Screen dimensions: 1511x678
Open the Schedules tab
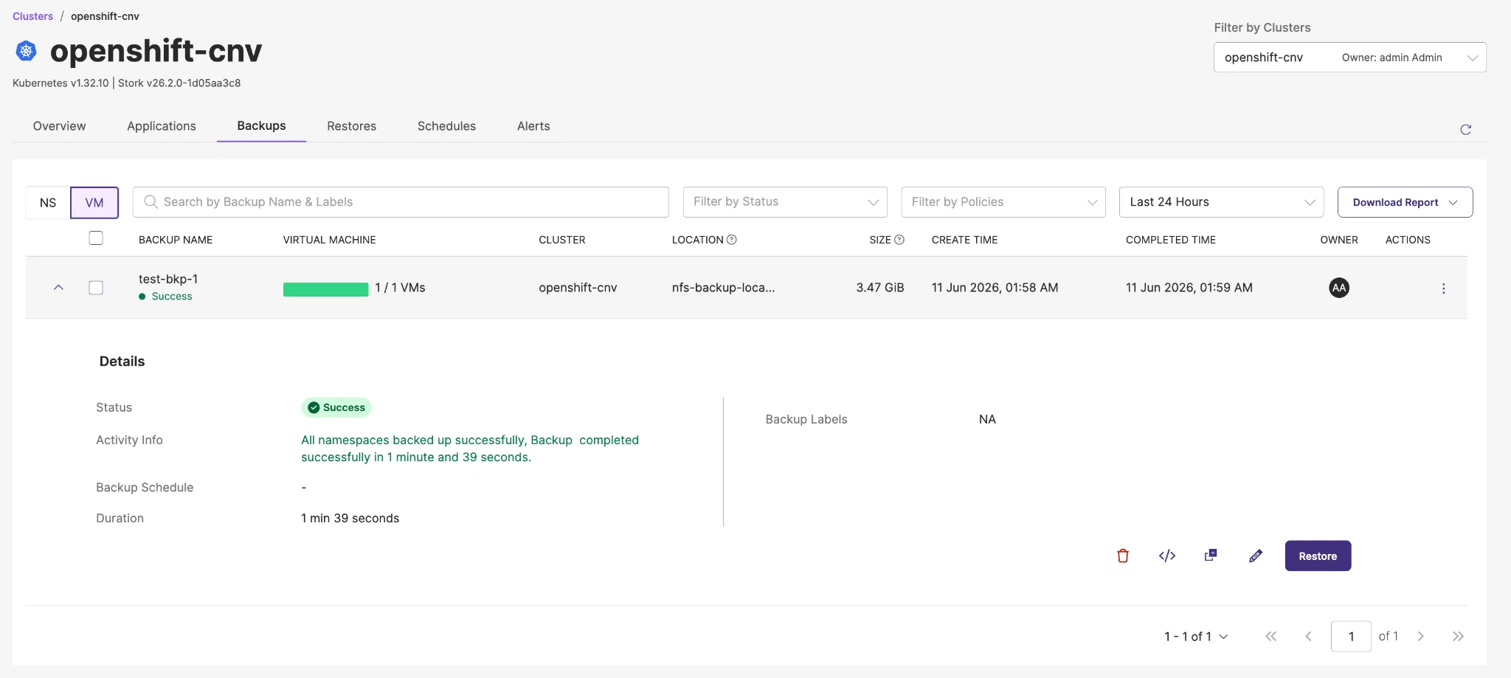(446, 126)
